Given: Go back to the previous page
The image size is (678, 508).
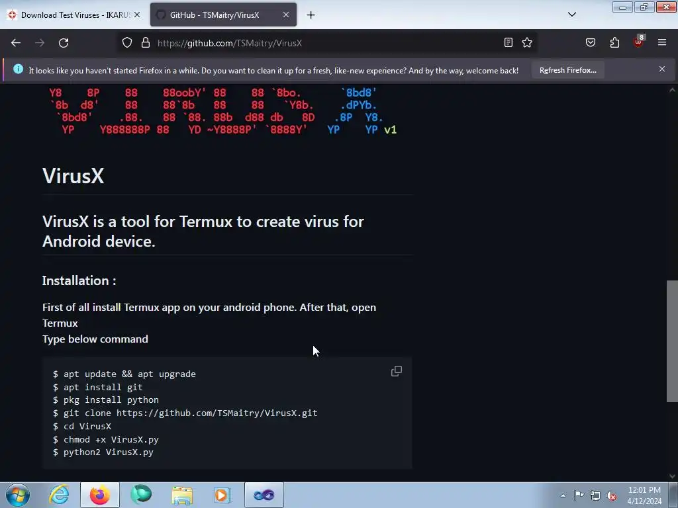Looking at the screenshot, I should [16, 43].
